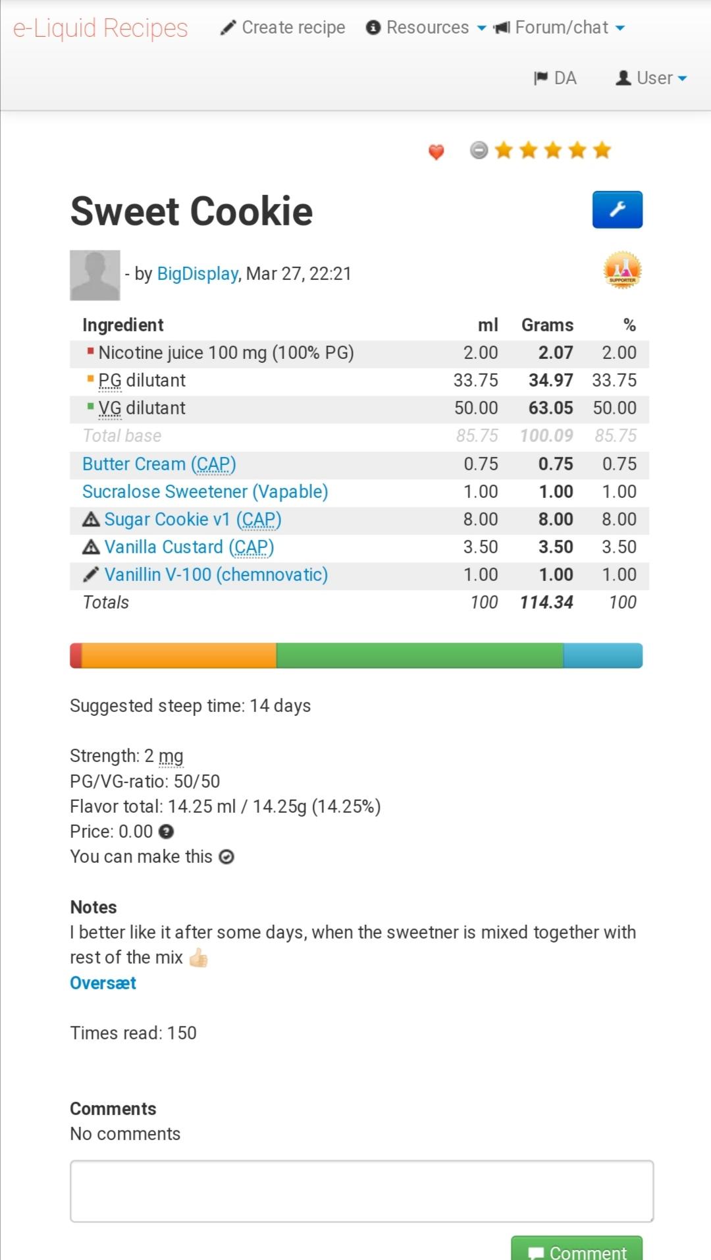Expand the Resources dropdown menu
The image size is (711, 1260).
(427, 28)
